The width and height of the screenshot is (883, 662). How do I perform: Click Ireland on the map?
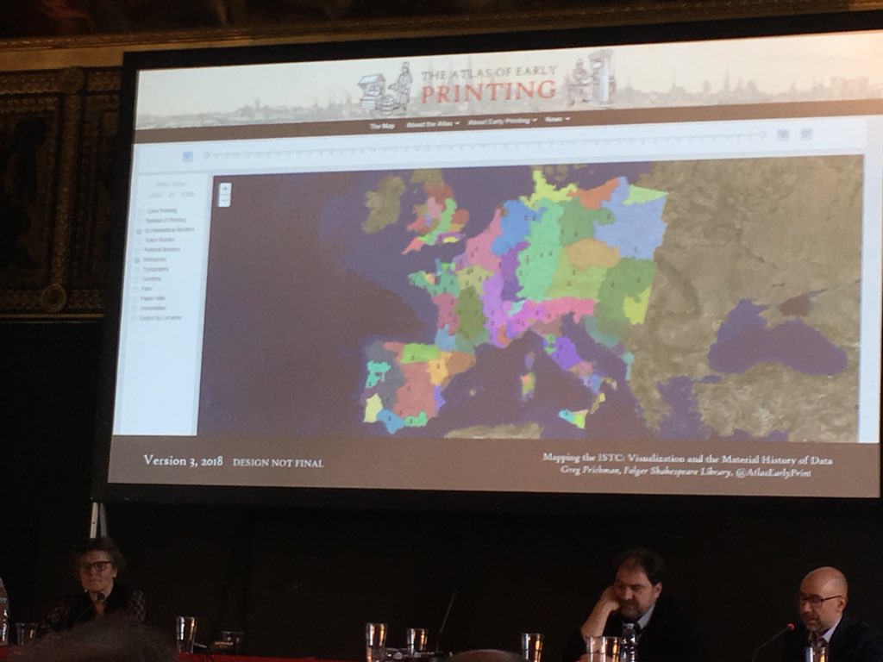click(385, 203)
